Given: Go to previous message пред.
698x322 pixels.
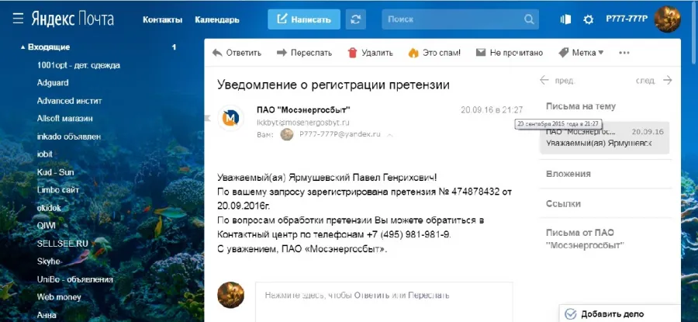Looking at the screenshot, I should point(558,81).
